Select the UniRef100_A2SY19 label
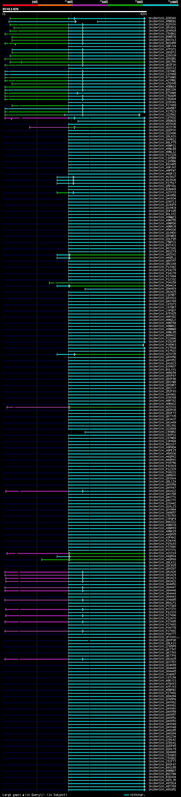181x797 pixels. click(162, 553)
